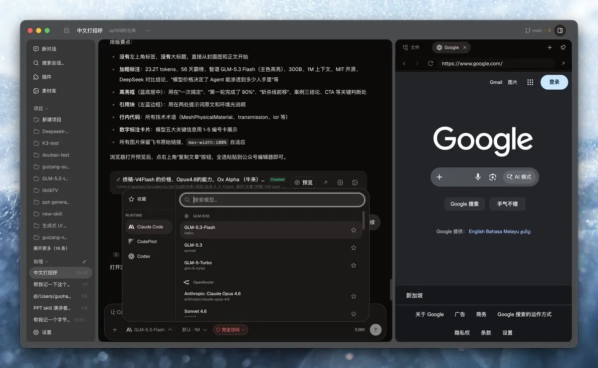
Task: Reload the Google page
Action: pos(430,64)
